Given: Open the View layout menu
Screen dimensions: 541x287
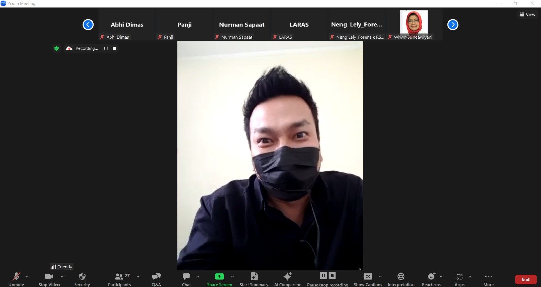Looking at the screenshot, I should [x=527, y=15].
